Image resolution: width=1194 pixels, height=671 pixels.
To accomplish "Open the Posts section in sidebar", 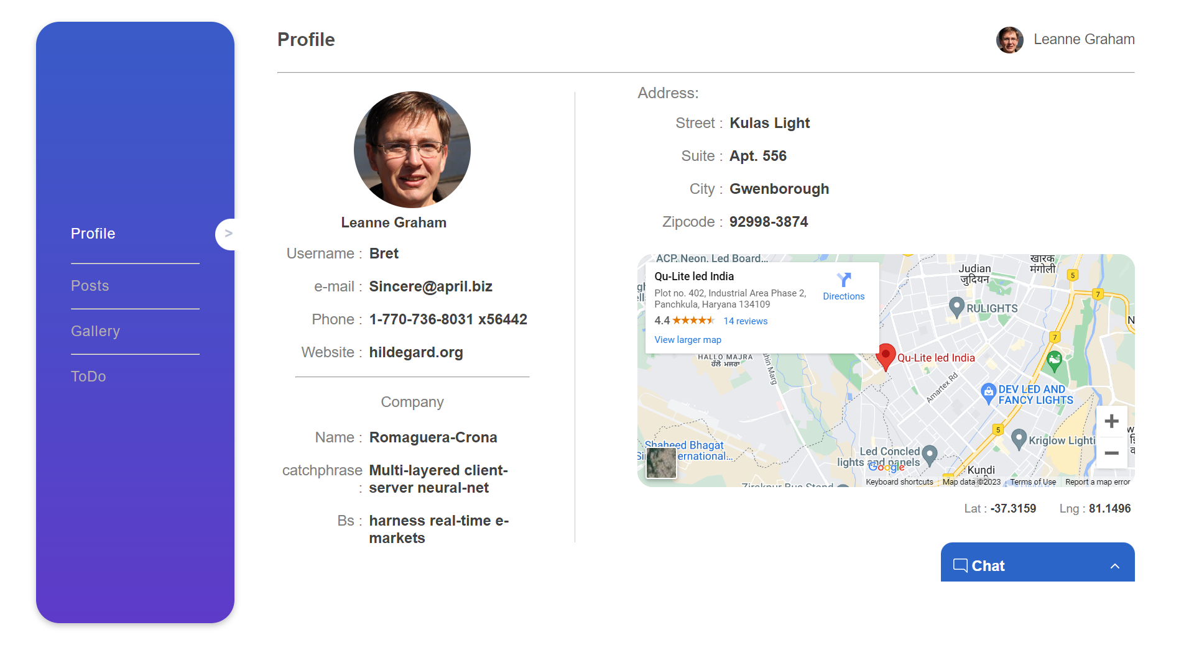I will tap(90, 286).
